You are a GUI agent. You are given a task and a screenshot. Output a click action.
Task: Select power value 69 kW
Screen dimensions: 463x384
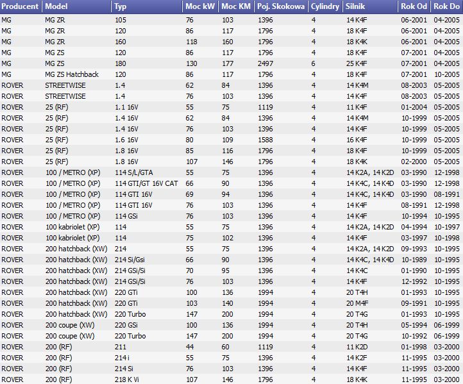point(190,194)
